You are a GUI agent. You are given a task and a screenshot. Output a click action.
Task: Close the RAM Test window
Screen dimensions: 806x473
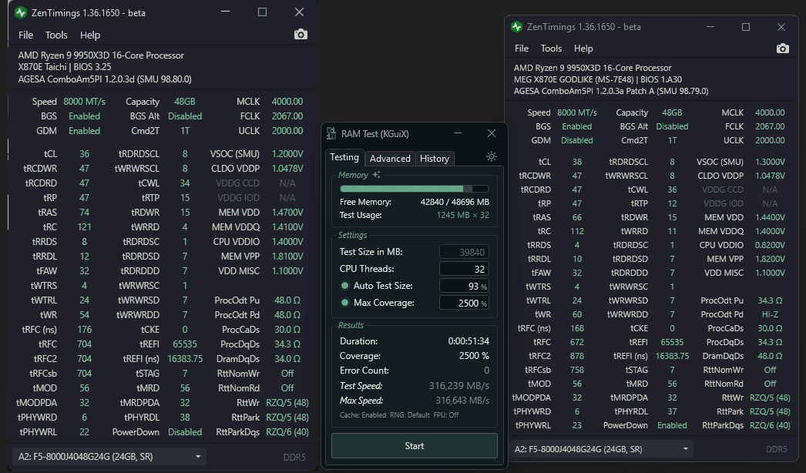tap(492, 134)
